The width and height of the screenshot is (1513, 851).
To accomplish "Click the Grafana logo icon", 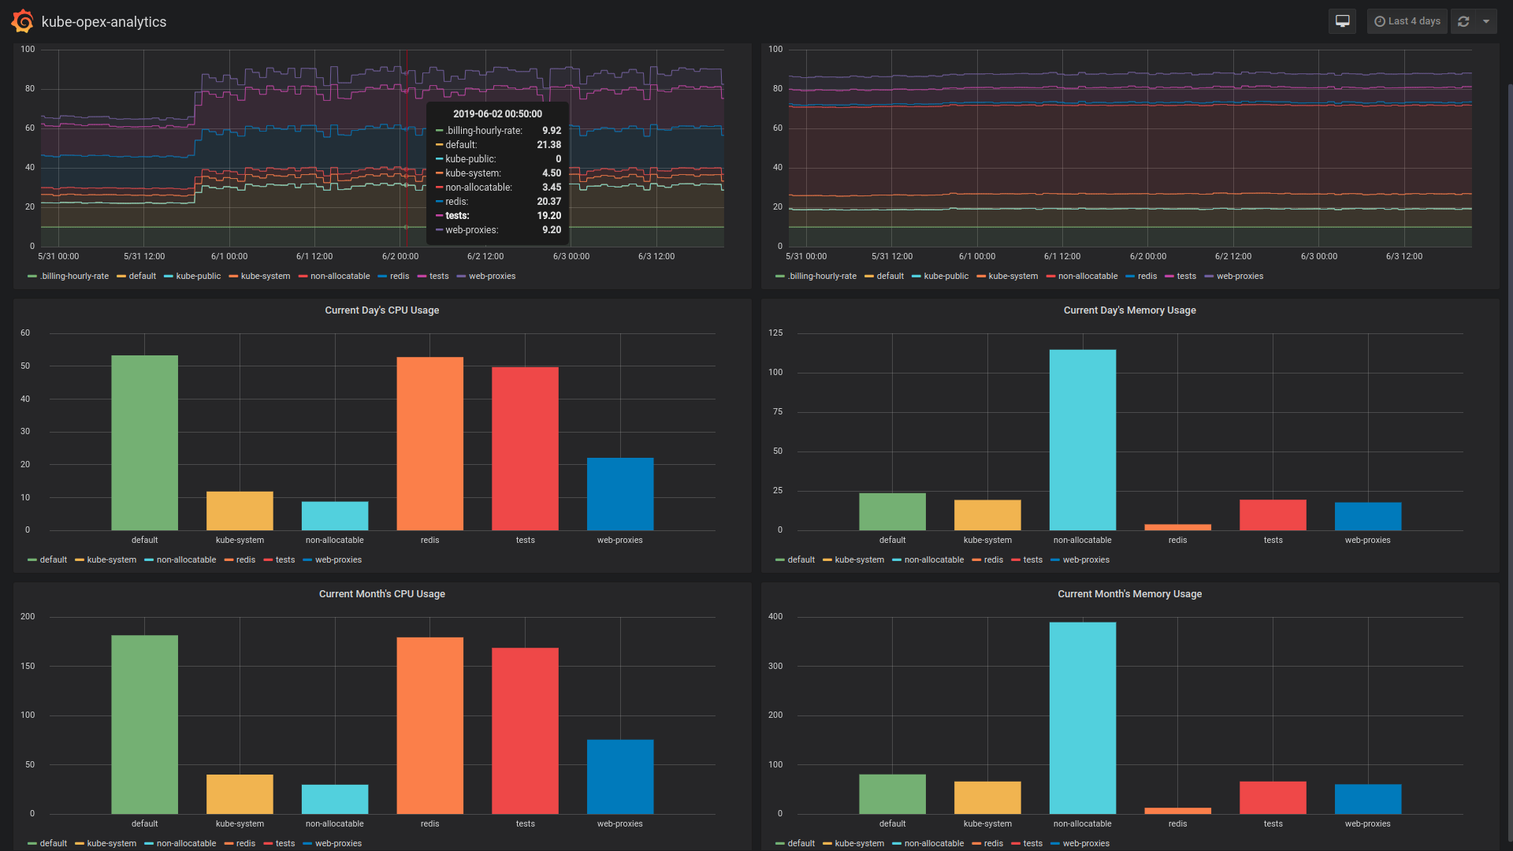I will pyautogui.click(x=22, y=21).
